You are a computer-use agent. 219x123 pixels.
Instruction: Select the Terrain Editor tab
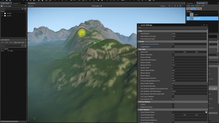pyautogui.click(x=201, y=3)
